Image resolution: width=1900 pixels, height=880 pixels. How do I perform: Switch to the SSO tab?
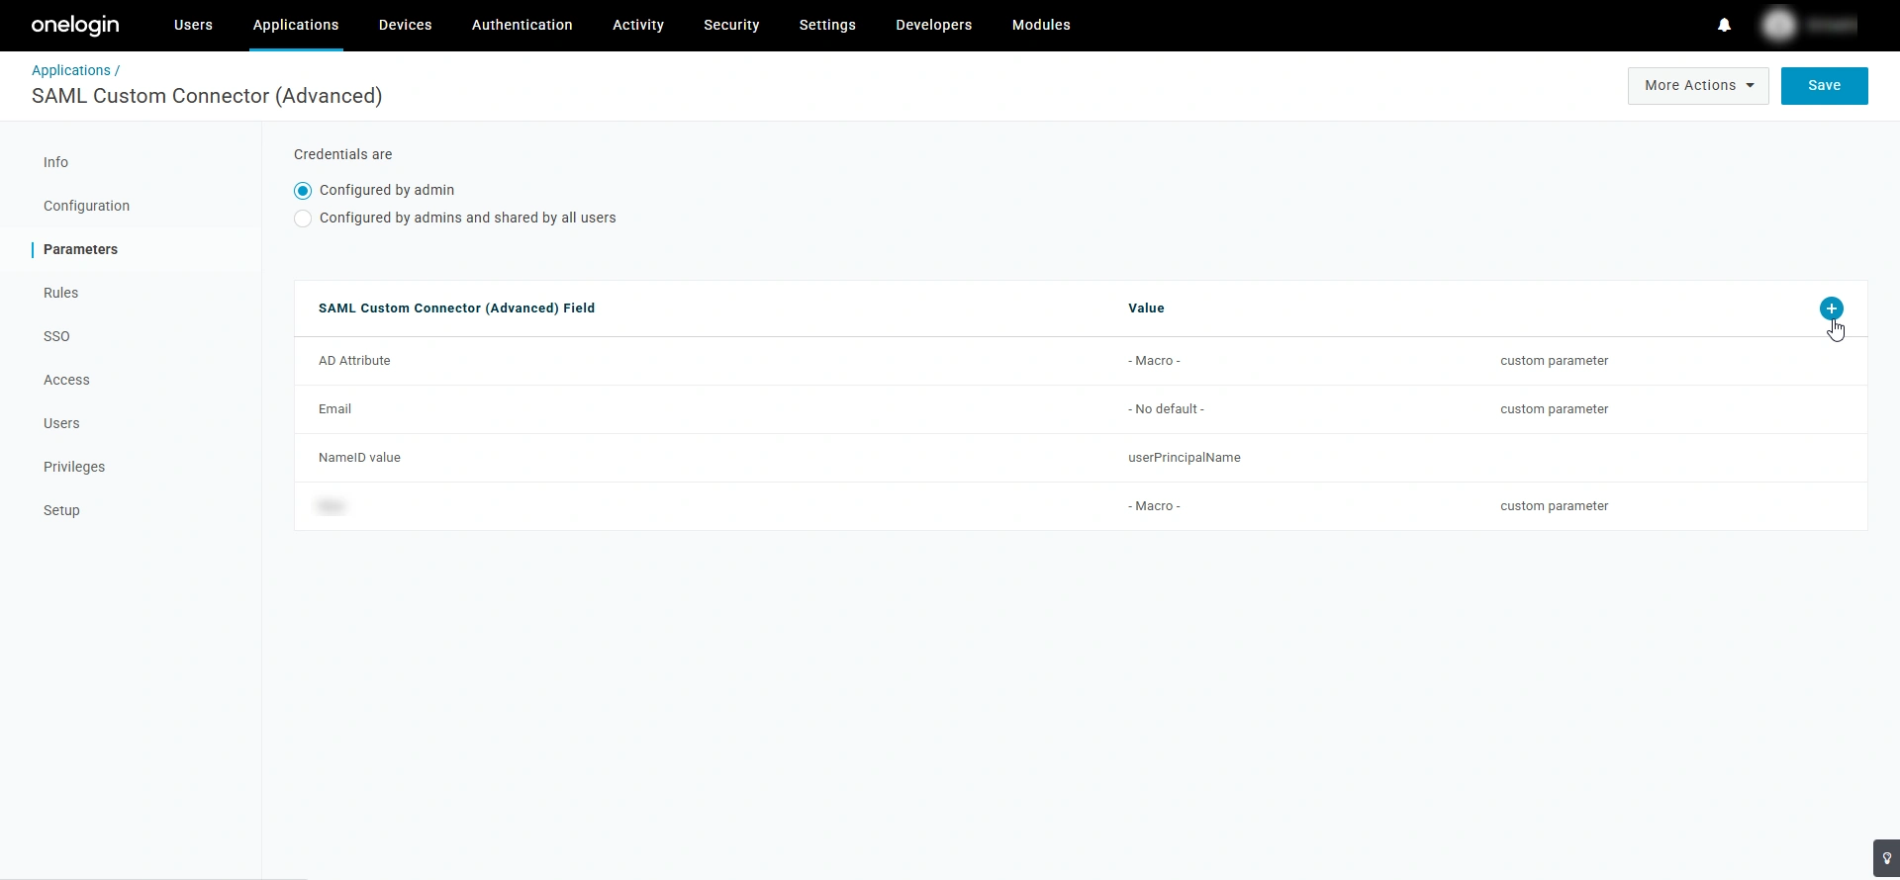pyautogui.click(x=56, y=336)
